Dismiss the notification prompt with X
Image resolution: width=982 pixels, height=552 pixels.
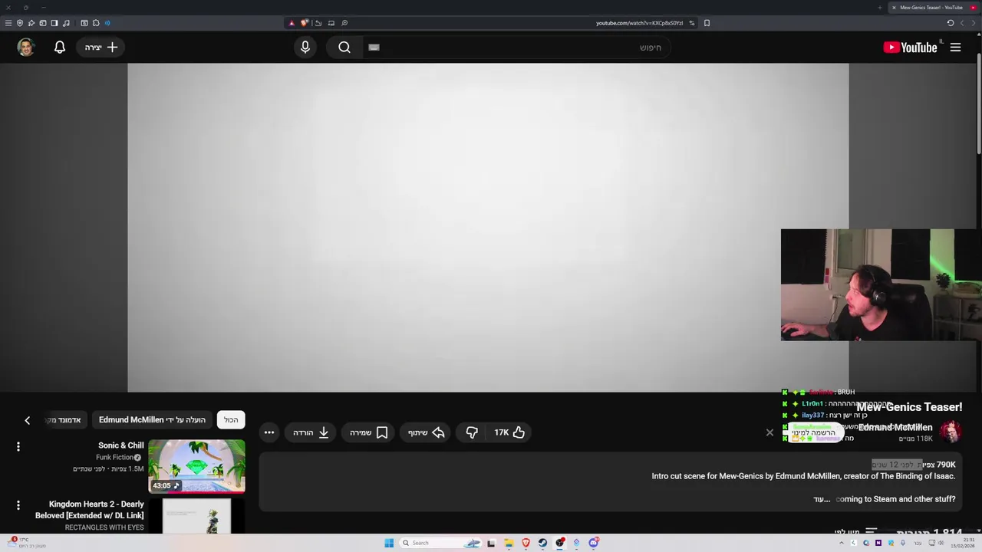(769, 432)
